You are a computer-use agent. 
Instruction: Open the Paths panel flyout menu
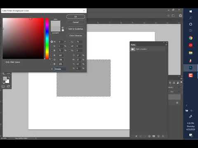[x=166, y=45]
